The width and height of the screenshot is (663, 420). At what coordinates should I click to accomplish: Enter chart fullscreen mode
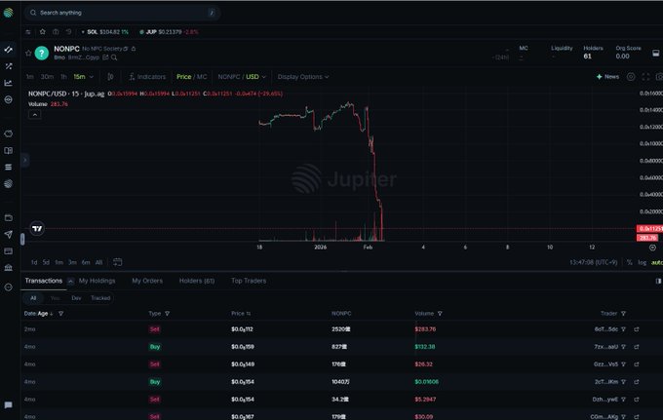point(645,76)
